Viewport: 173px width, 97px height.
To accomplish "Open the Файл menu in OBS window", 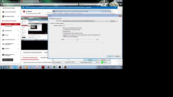I will point(55,13).
